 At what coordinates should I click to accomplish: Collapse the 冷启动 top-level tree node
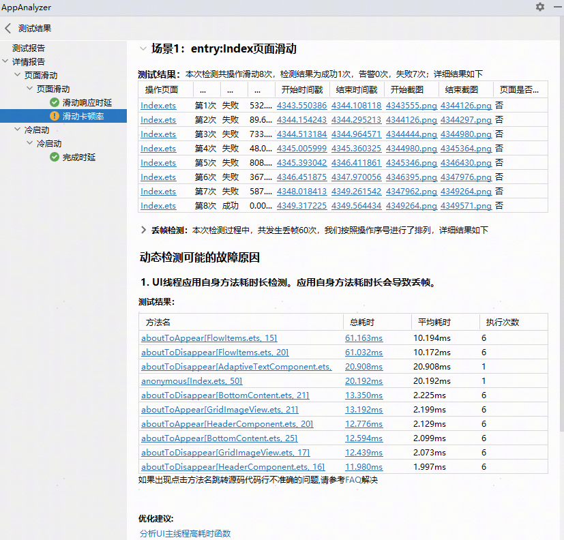pos(18,130)
